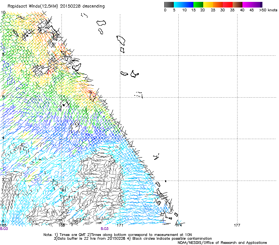Click the latitude '6' axis label
Screen dimensions: 279x245
coord(3,96)
